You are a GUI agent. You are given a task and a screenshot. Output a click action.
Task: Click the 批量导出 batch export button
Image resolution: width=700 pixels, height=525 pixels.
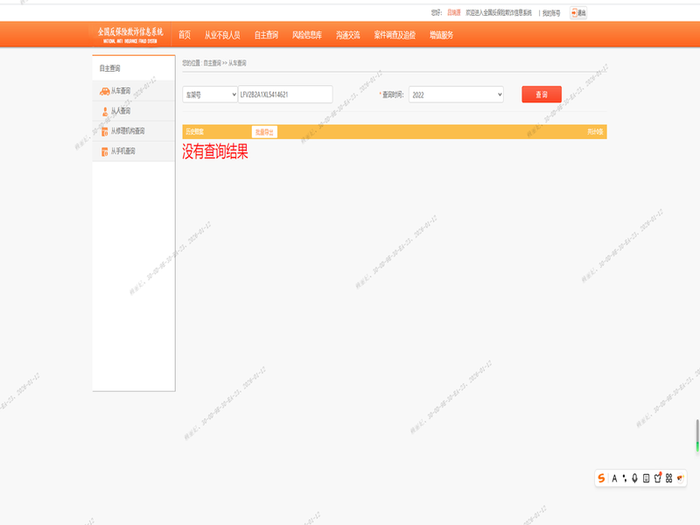pos(264,132)
